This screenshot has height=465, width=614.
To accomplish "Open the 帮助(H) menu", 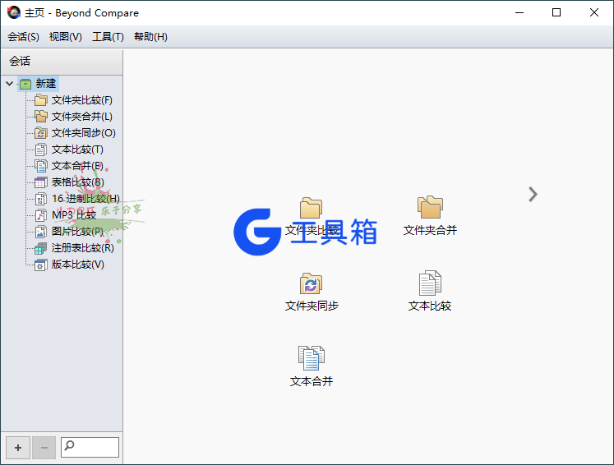I will 150,37.
